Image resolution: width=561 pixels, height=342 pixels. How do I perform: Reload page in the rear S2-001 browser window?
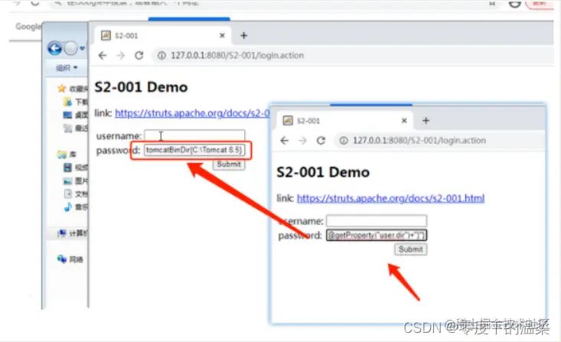139,55
